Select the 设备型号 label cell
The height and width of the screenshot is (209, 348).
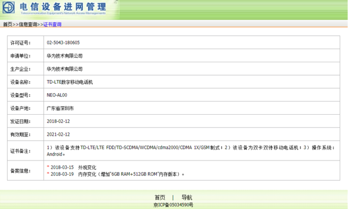[25, 95]
